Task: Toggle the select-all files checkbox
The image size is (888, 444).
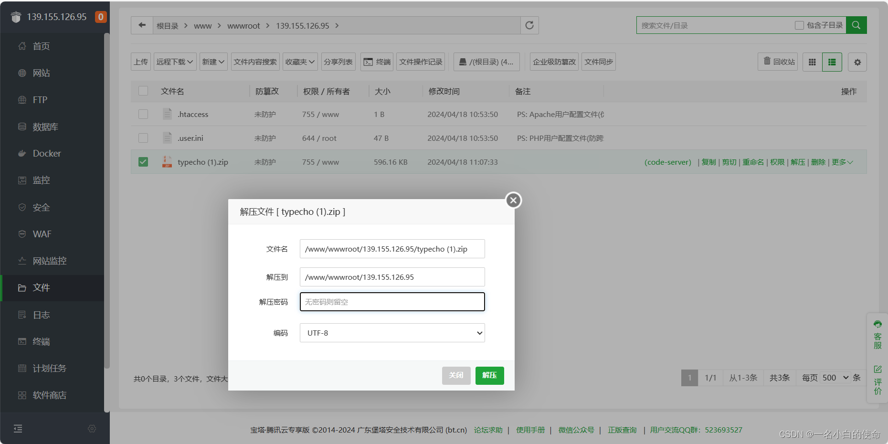Action: coord(143,91)
